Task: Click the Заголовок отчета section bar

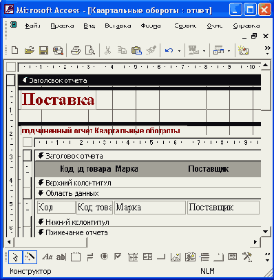Action: click(x=139, y=81)
